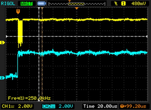Click the orange T trigger marker on grid
Screen dimensions: 151x110
tap(18, 12)
